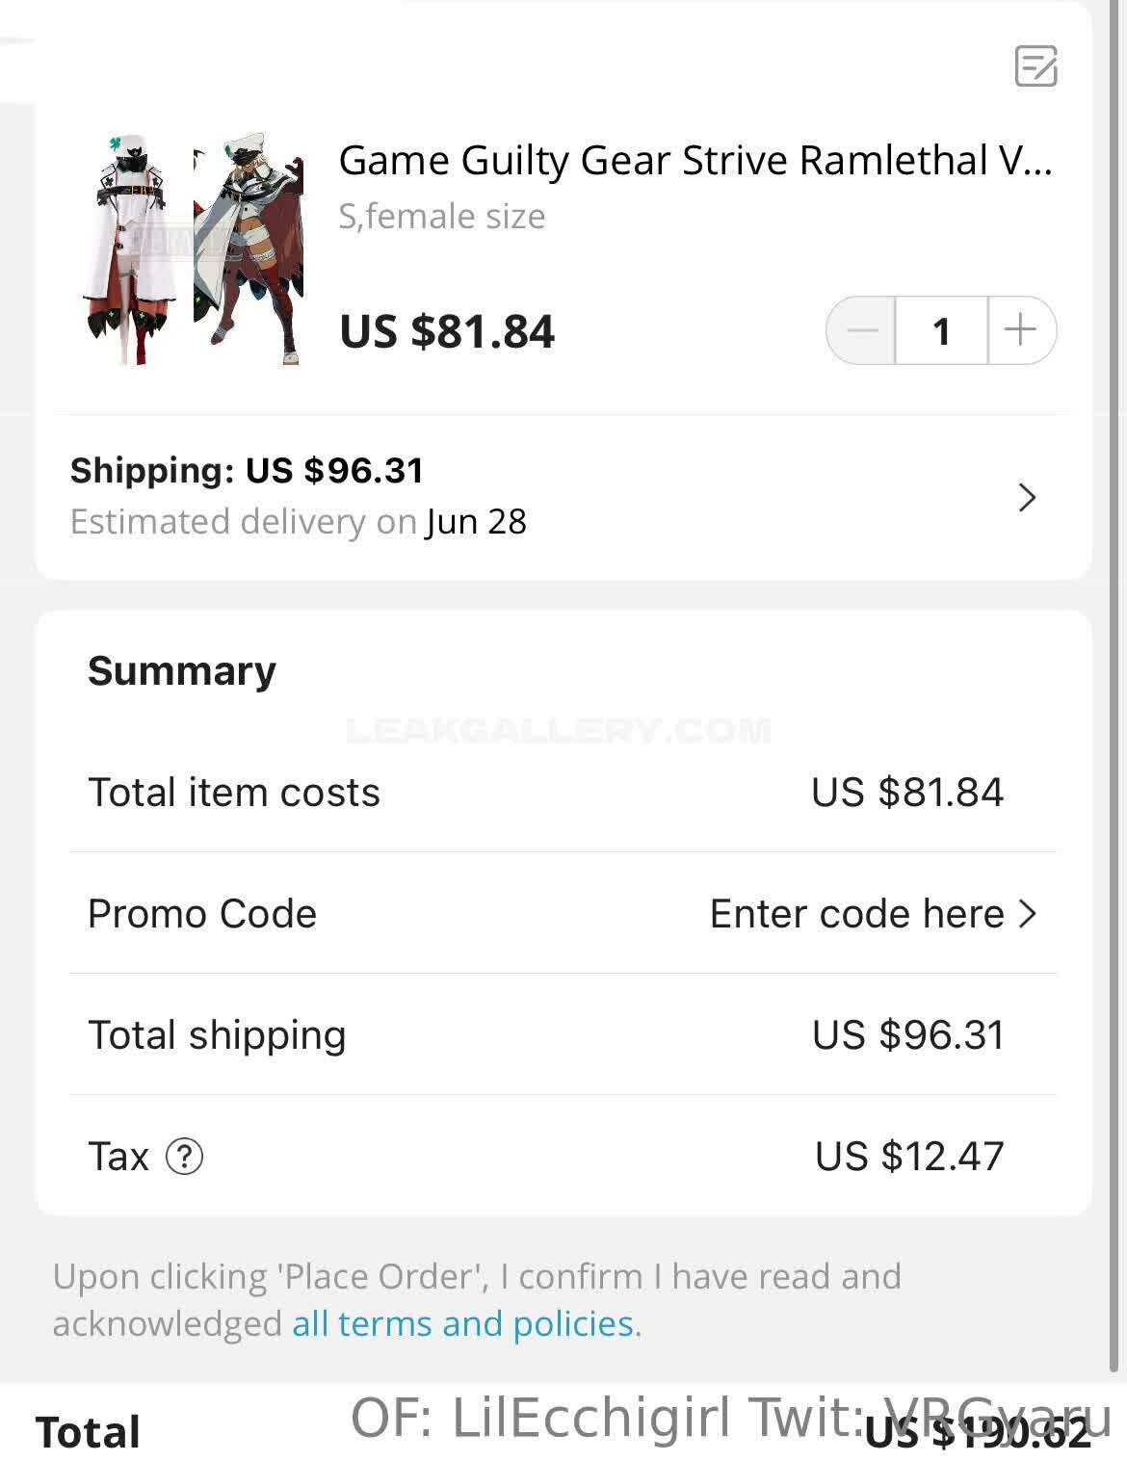Tap the edit note icon above the item
The width and height of the screenshot is (1127, 1461).
pyautogui.click(x=1035, y=65)
